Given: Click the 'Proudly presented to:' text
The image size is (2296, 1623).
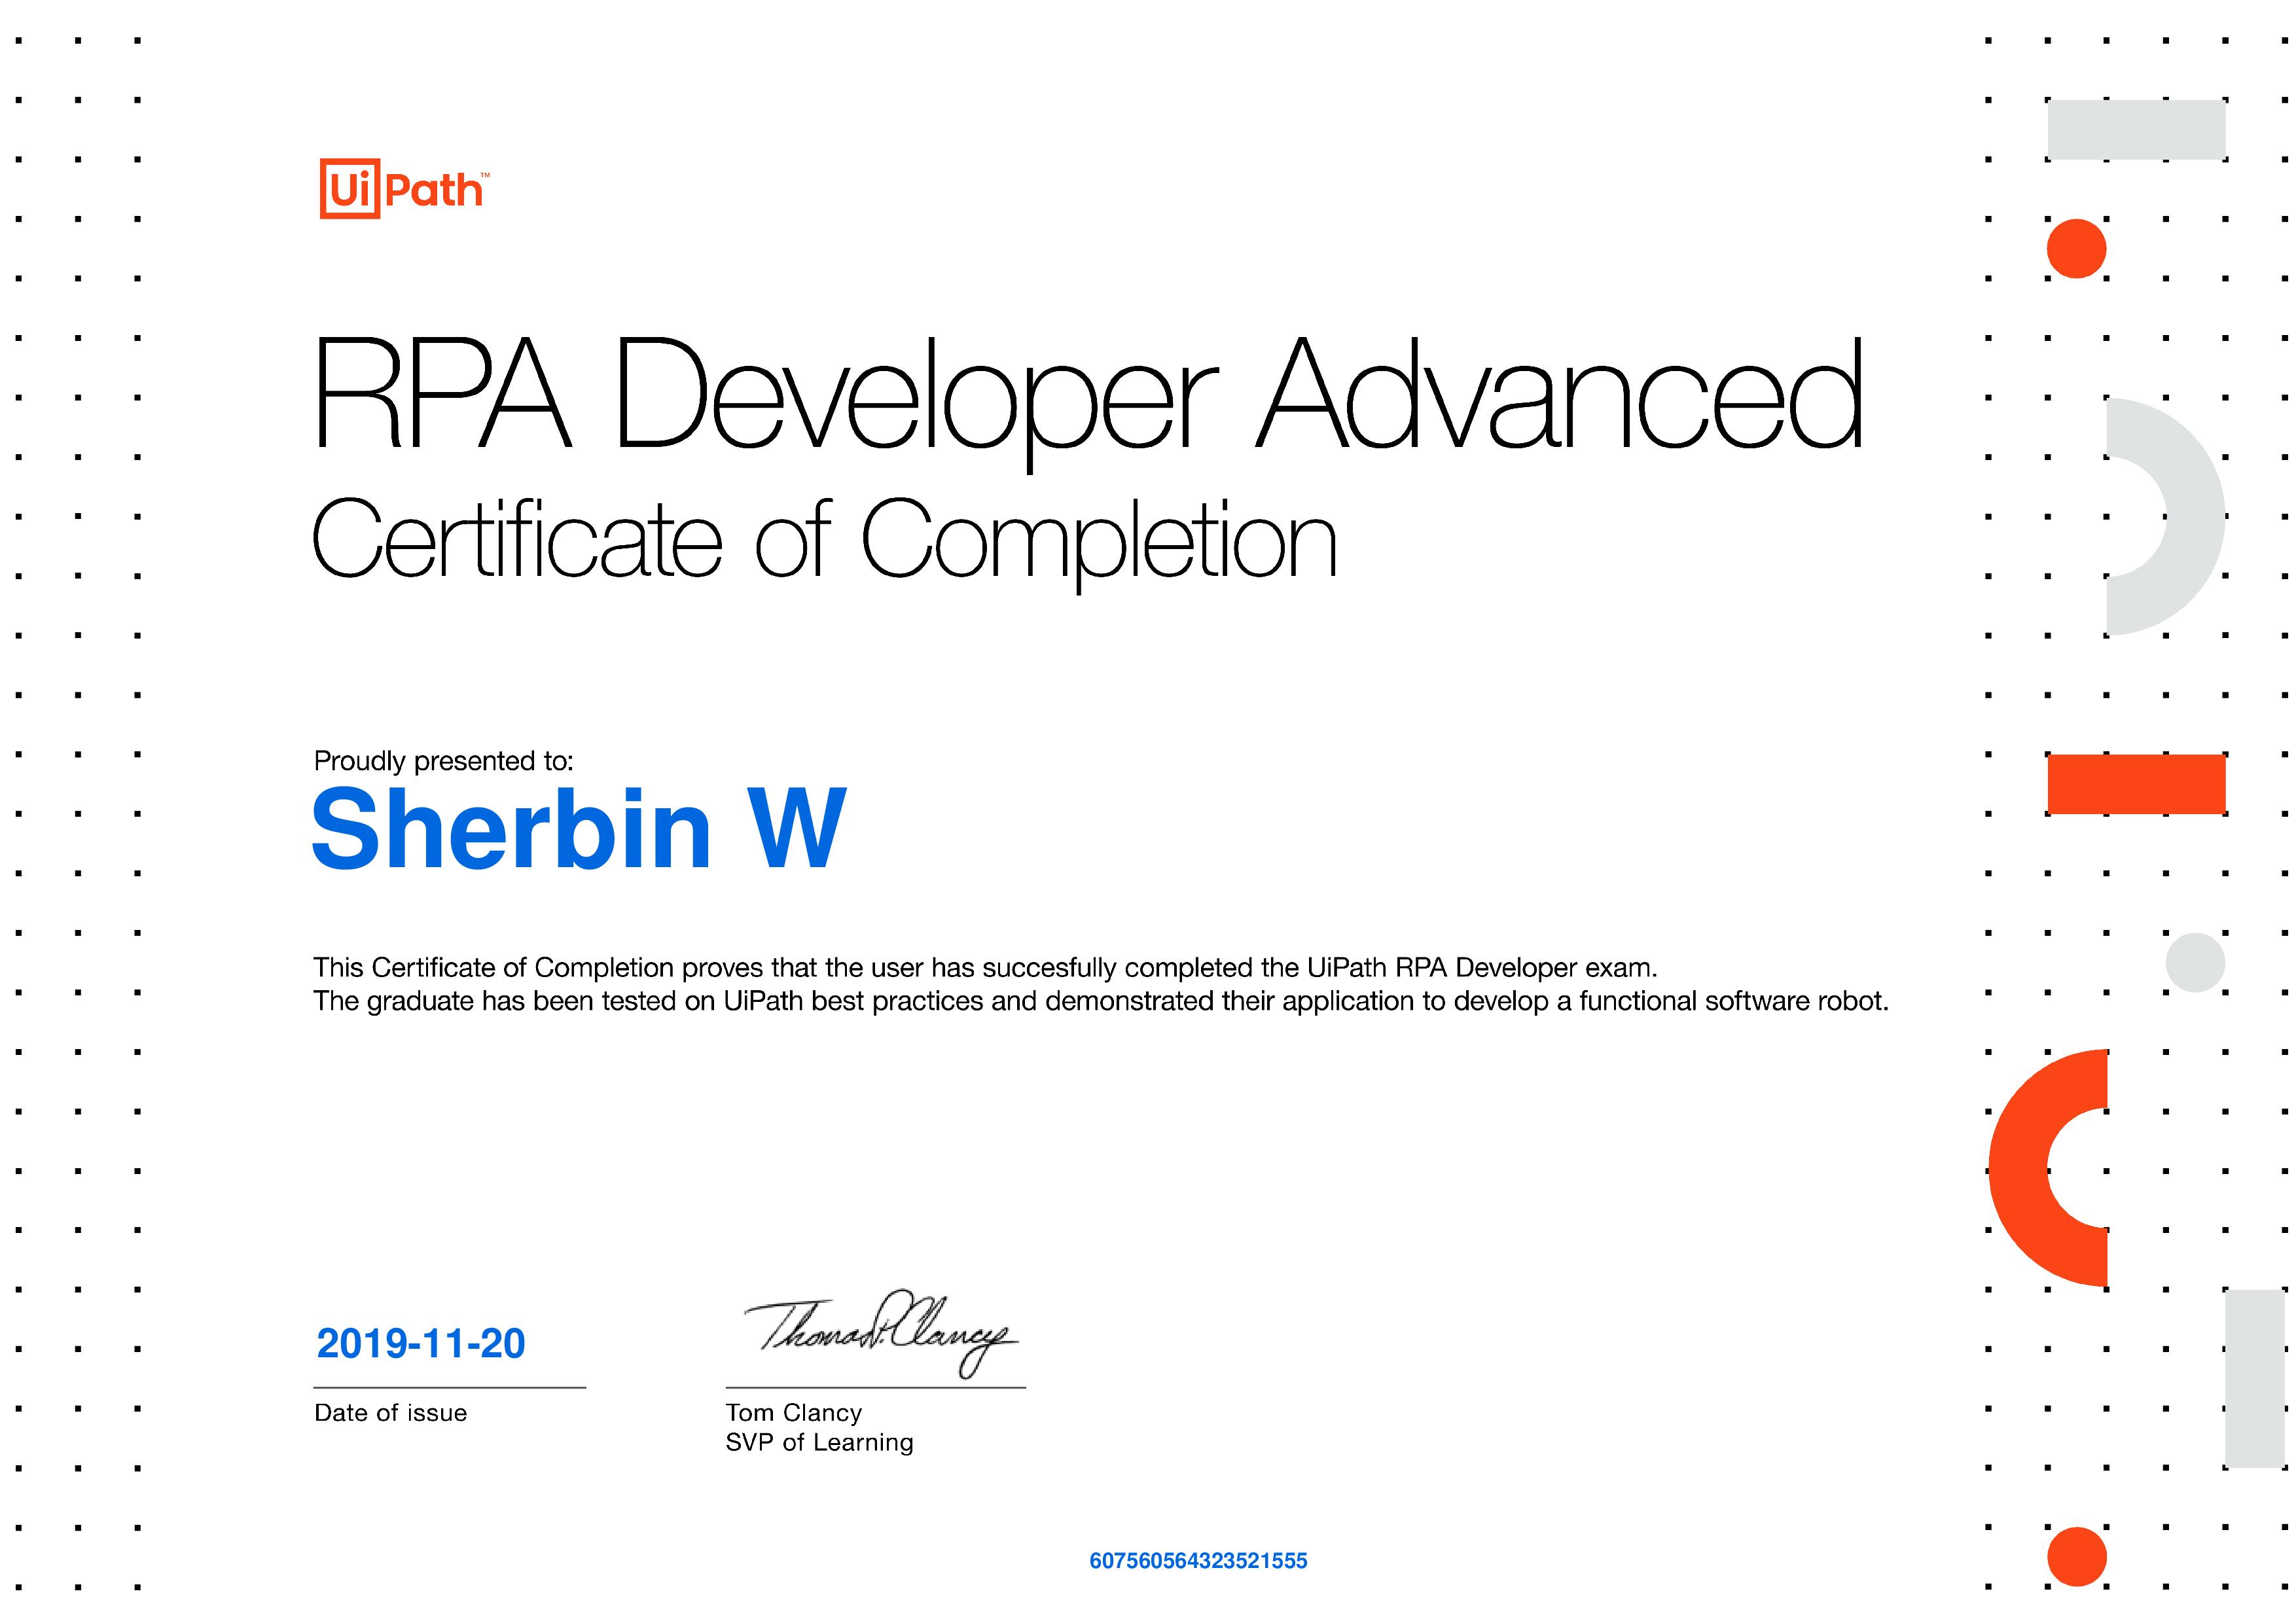Looking at the screenshot, I should (443, 761).
